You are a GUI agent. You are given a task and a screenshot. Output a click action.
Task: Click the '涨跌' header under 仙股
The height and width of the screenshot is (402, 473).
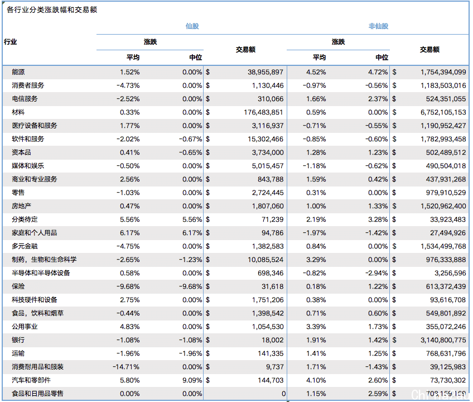[x=150, y=42]
